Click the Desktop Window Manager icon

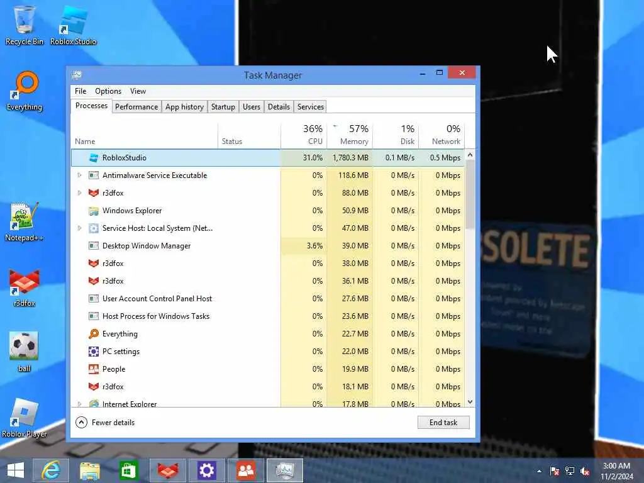[x=94, y=246]
